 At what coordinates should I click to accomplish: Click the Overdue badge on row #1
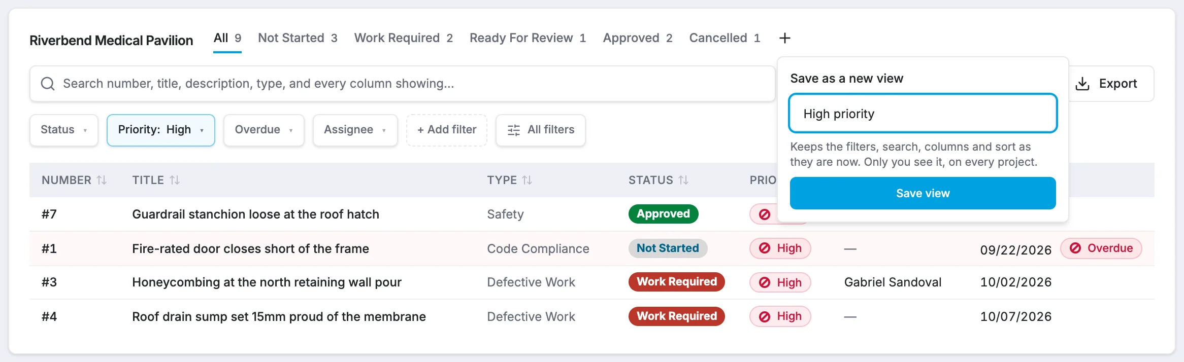1101,248
